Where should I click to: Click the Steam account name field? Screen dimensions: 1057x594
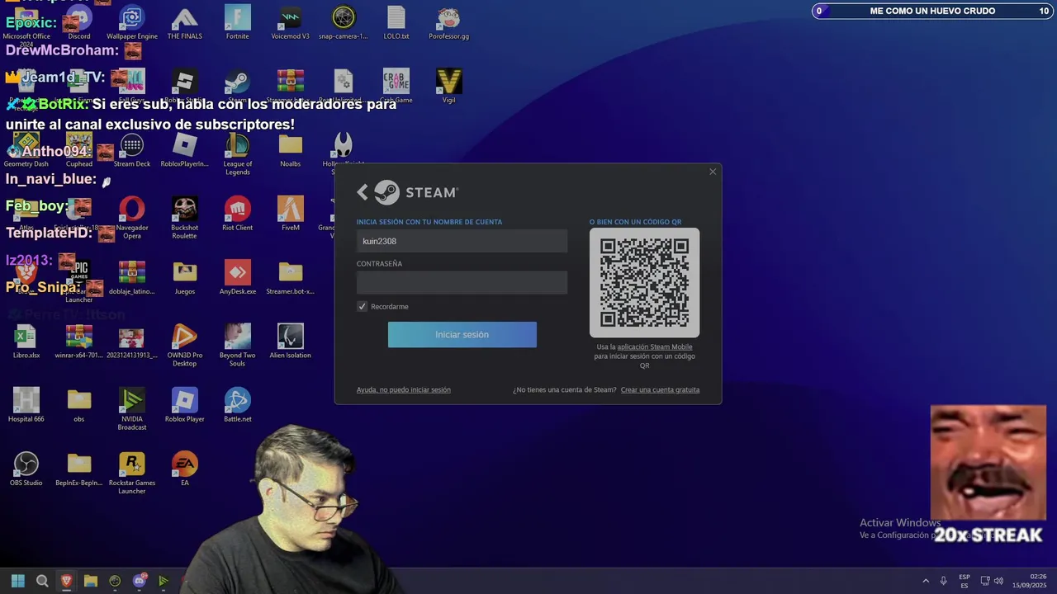coord(462,241)
